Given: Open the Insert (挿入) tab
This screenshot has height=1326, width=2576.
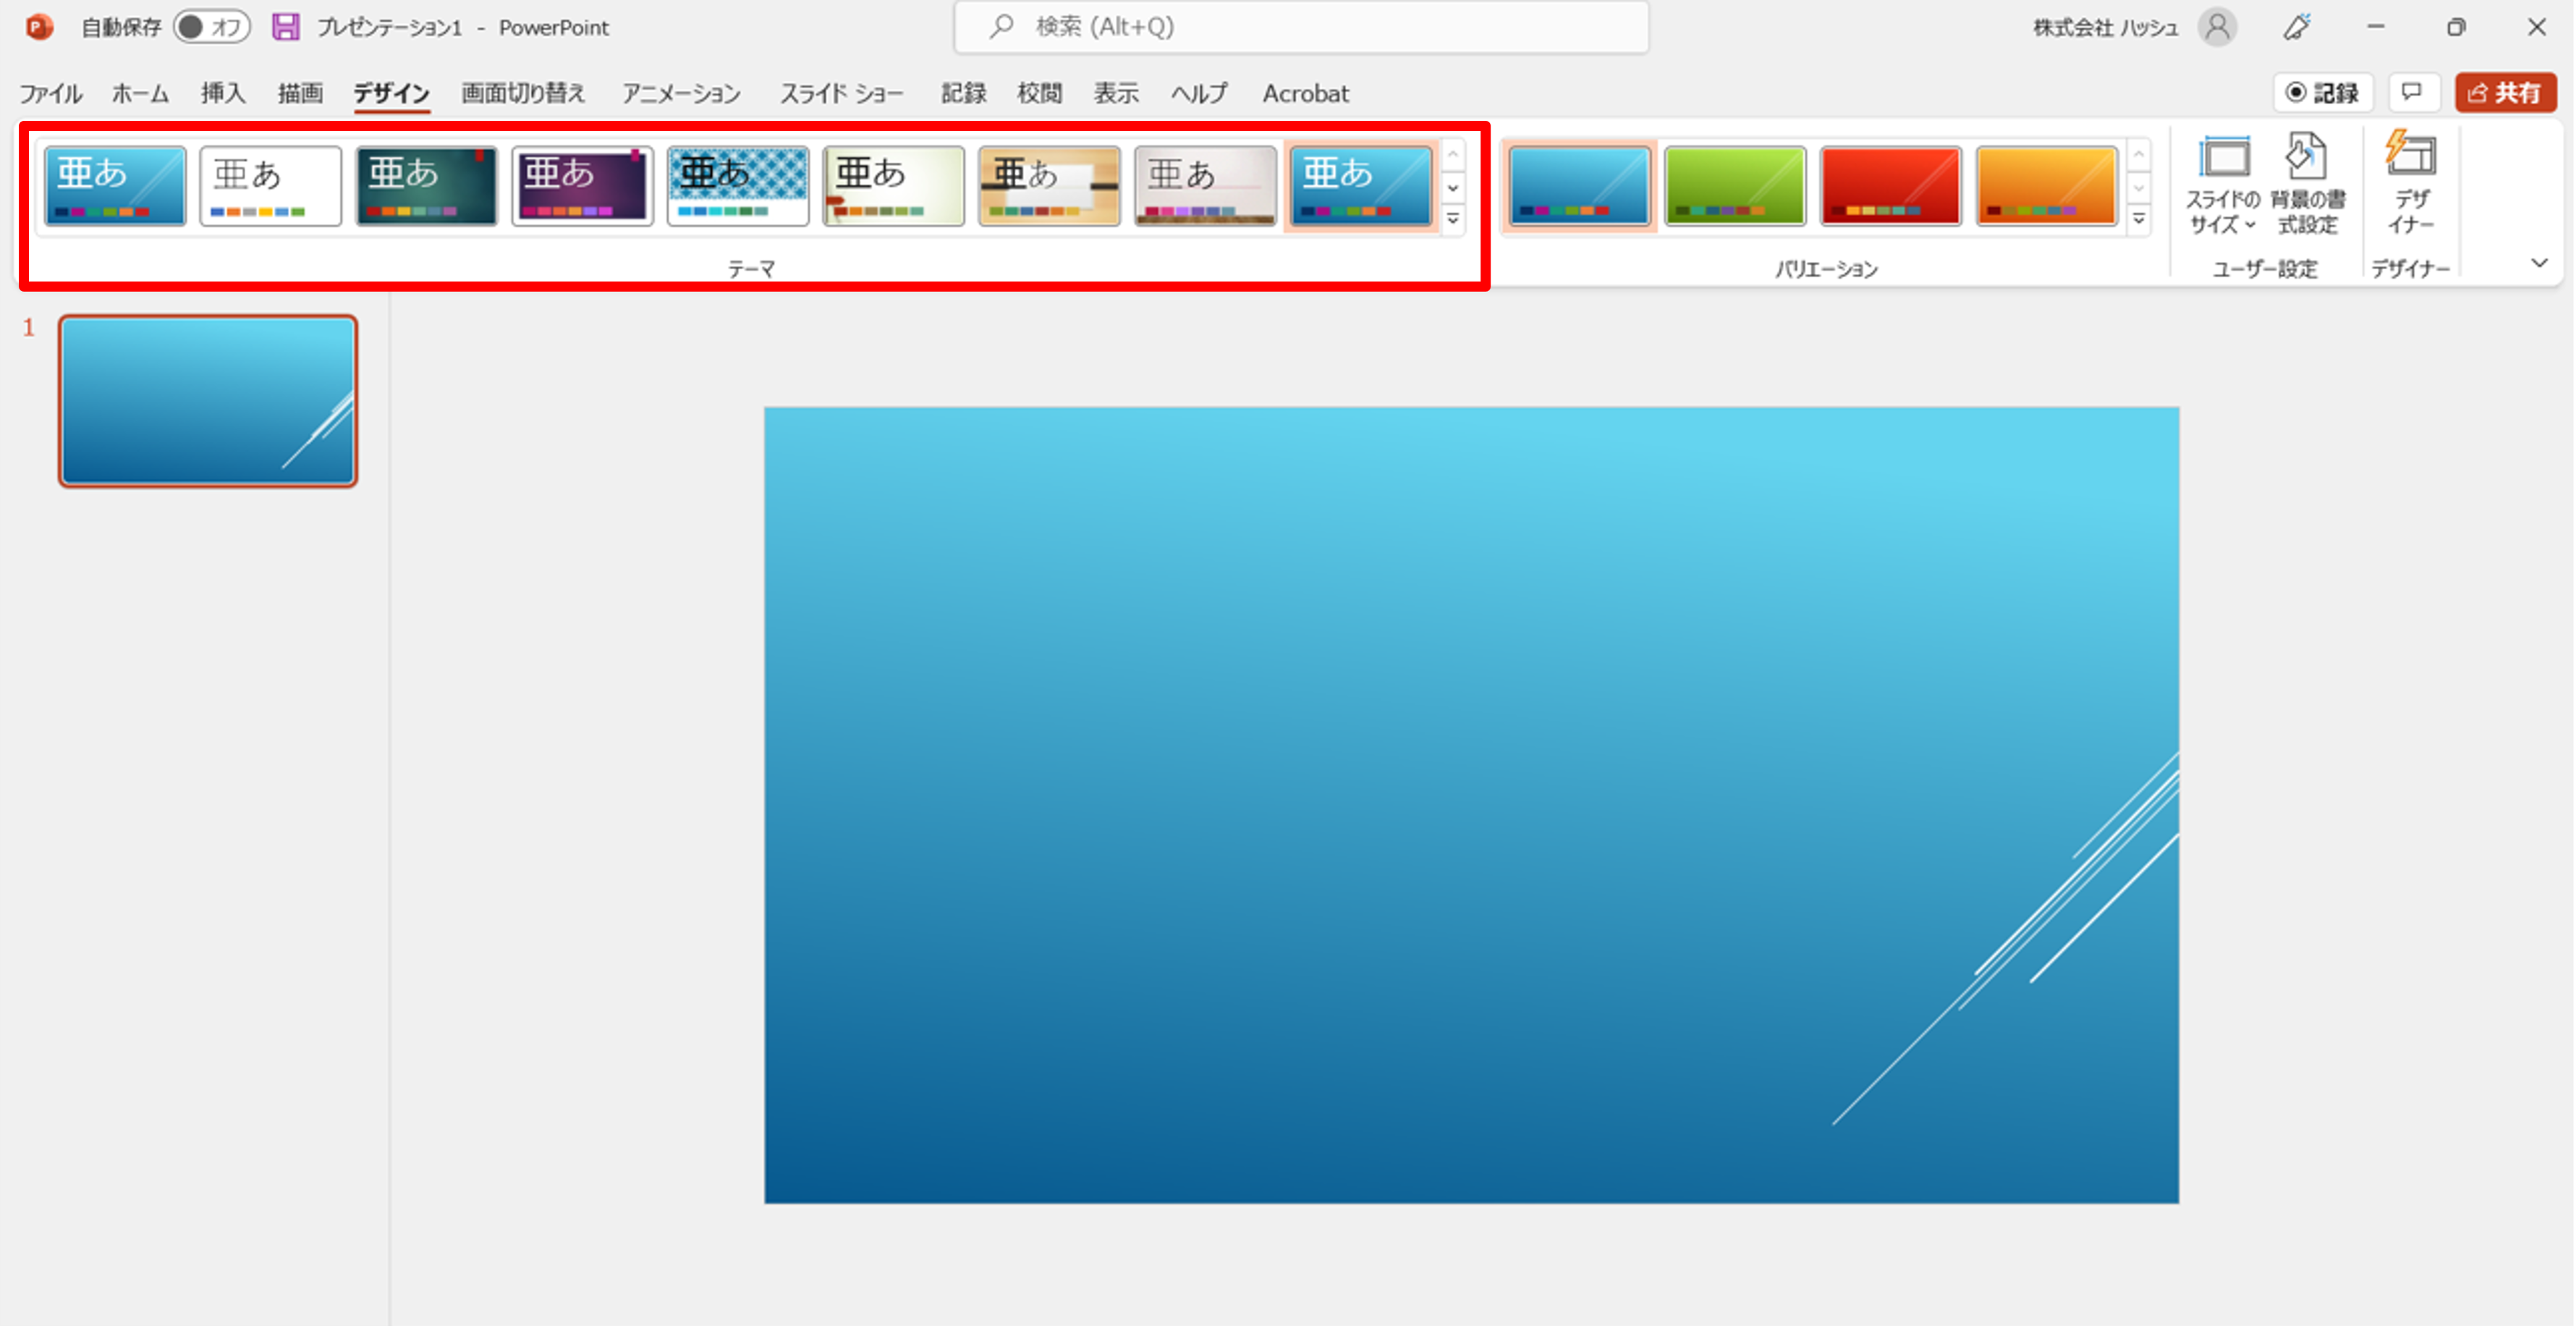Looking at the screenshot, I should tap(222, 93).
